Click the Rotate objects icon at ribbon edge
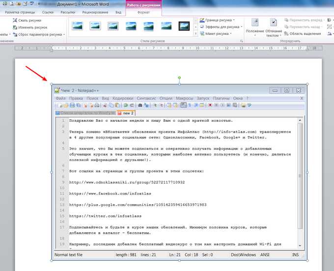334x271 pixels. (x=330, y=34)
